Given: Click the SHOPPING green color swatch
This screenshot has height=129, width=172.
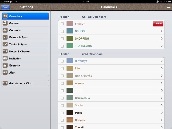Looking at the screenshot, I should [70, 39].
